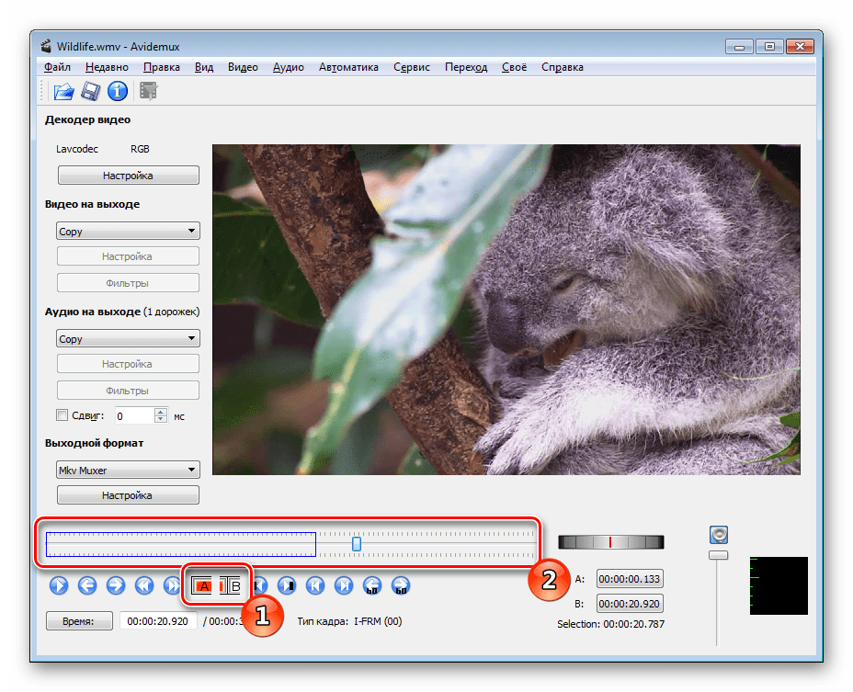Expand the audio output Copy dropdown
853x692 pixels.
point(129,339)
